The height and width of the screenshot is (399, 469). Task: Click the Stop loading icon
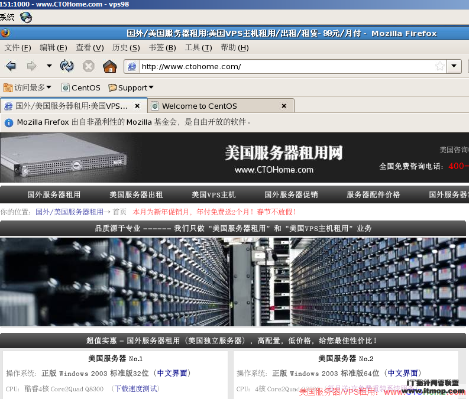[x=89, y=66]
